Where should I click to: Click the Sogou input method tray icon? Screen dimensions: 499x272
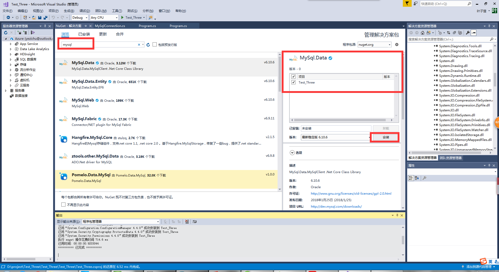483,261
